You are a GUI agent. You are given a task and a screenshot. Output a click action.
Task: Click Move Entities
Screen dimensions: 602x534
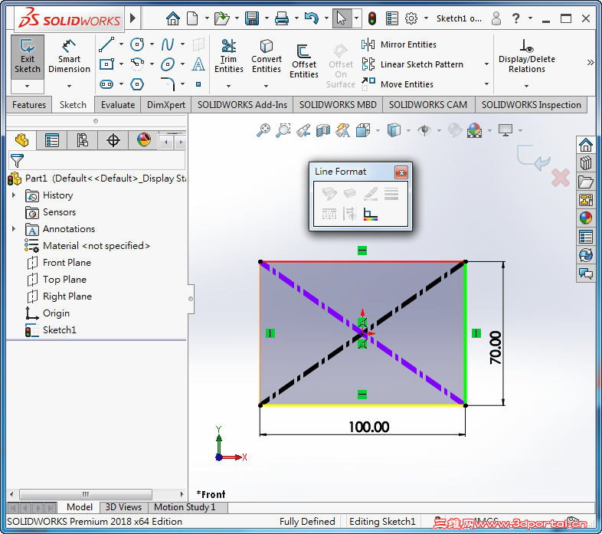[398, 84]
